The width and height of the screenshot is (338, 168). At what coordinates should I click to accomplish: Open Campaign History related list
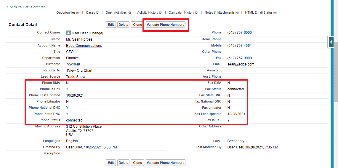pyautogui.click(x=181, y=13)
